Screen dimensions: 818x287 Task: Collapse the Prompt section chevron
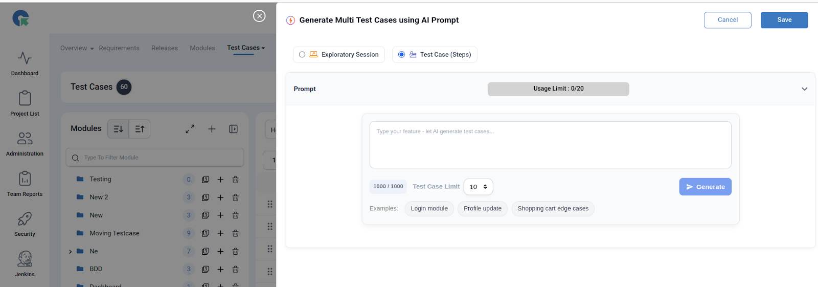(x=804, y=89)
